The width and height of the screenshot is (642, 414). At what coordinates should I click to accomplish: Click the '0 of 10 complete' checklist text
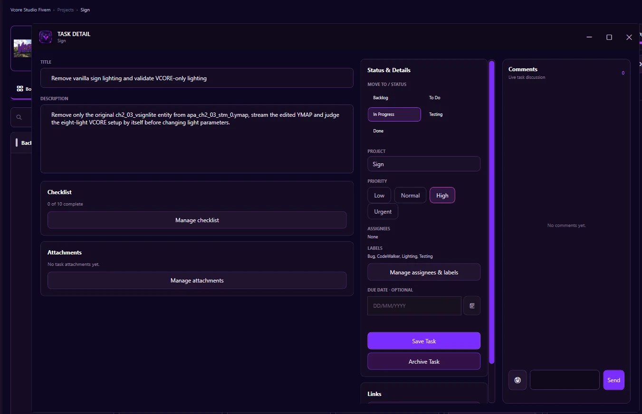[x=65, y=204]
